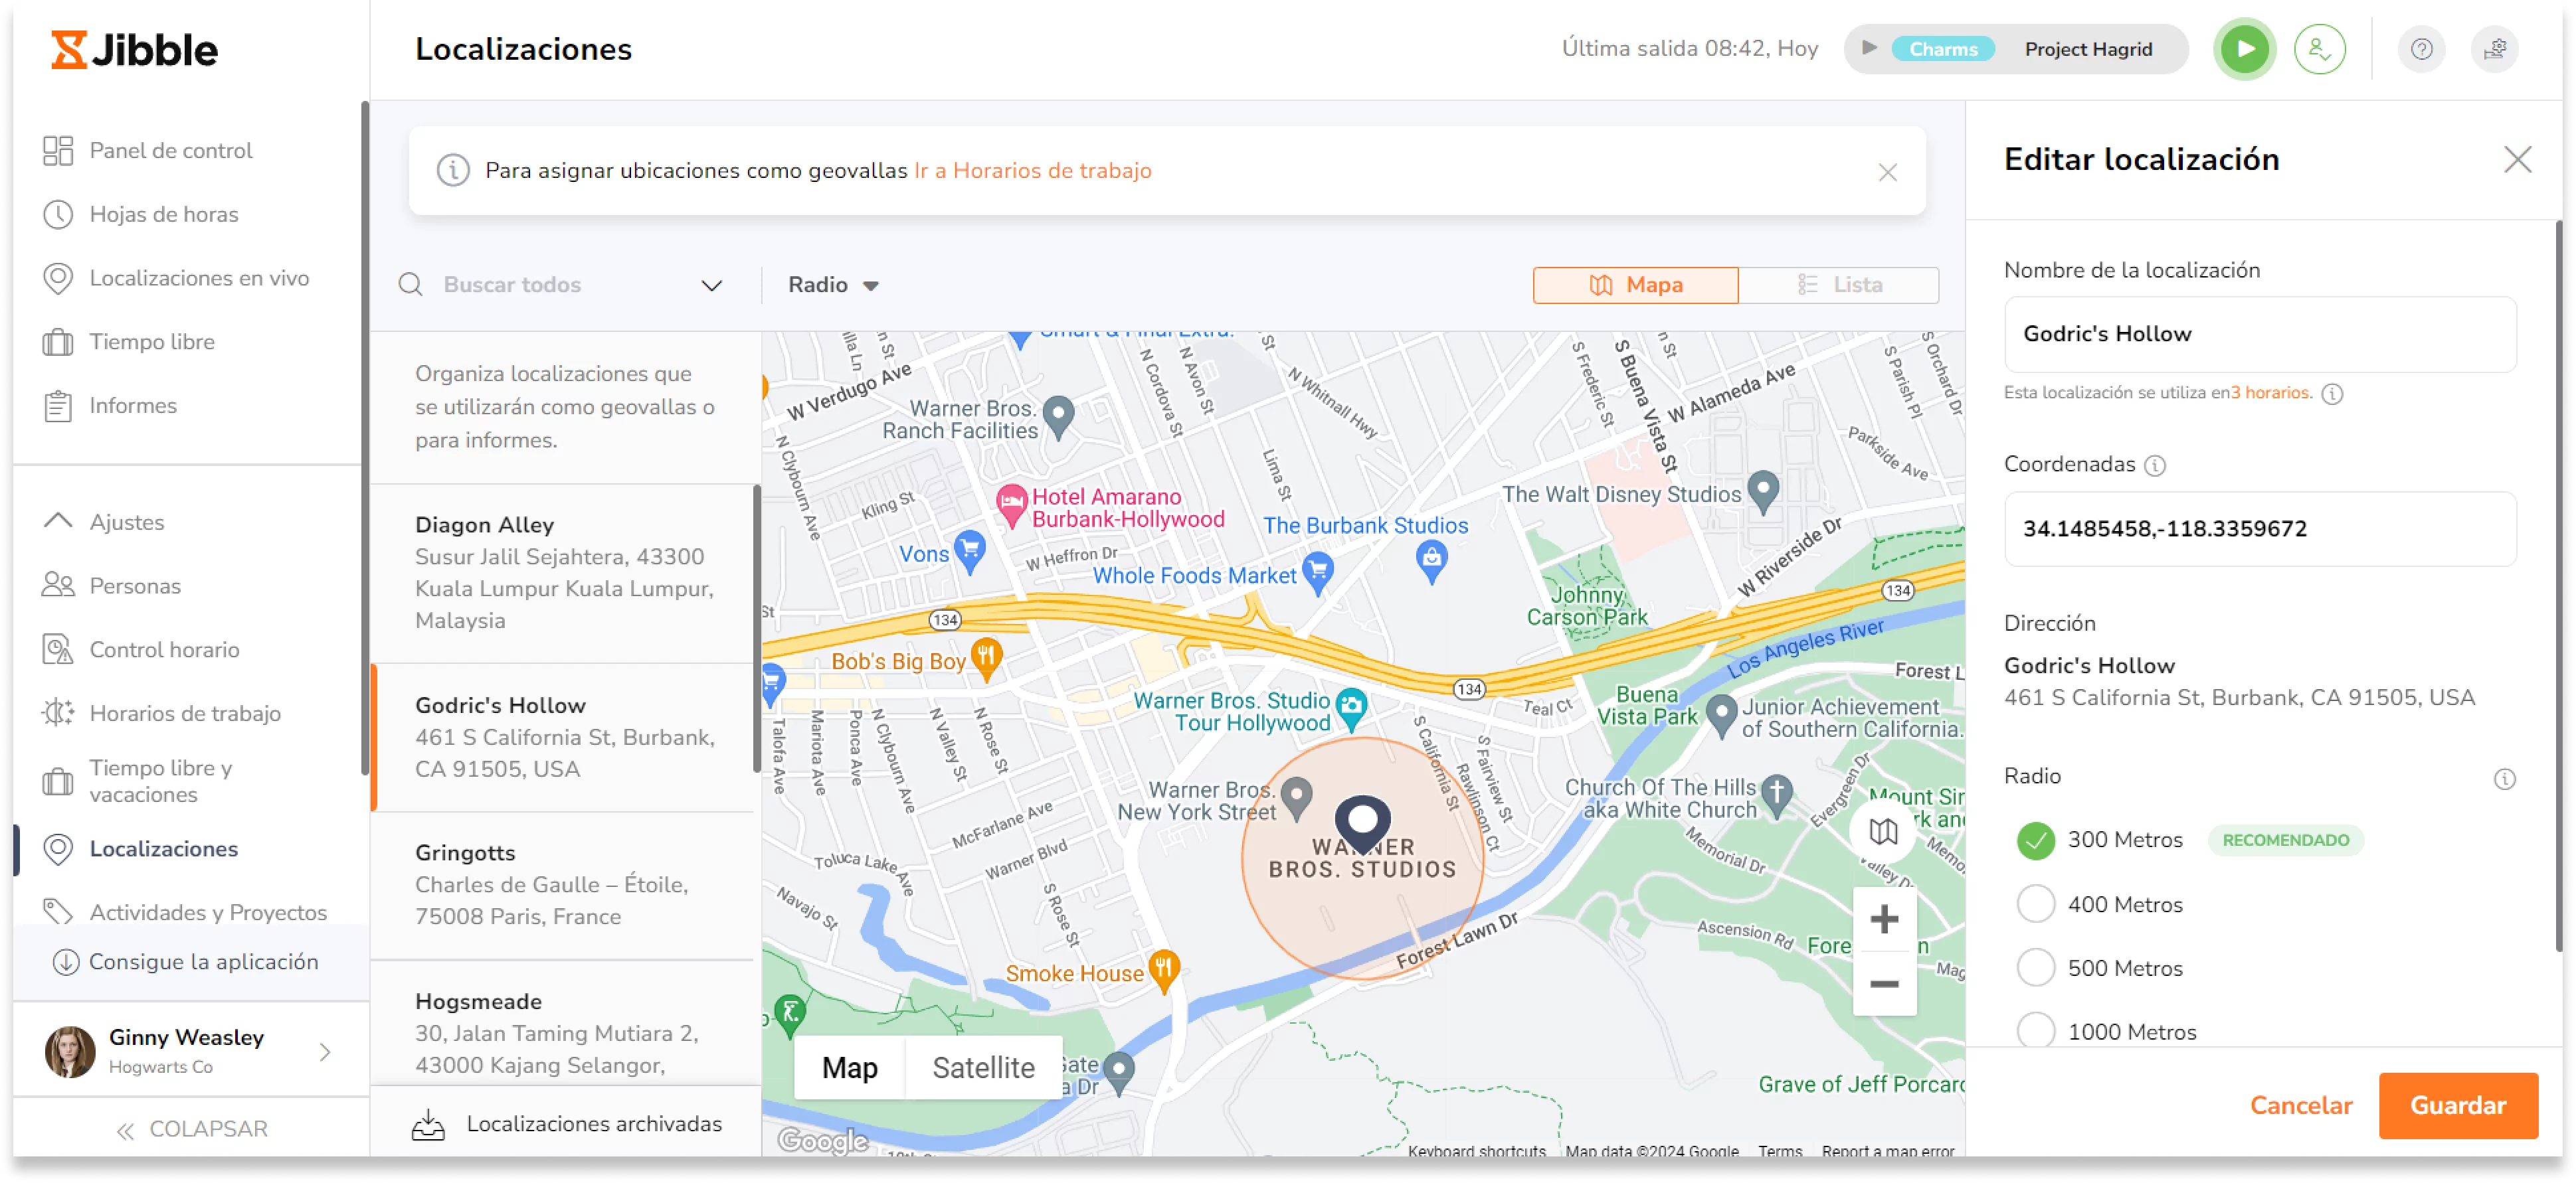This screenshot has height=1183, width=2576.
Task: Go to Localizaciones en vivo
Action: 199,277
